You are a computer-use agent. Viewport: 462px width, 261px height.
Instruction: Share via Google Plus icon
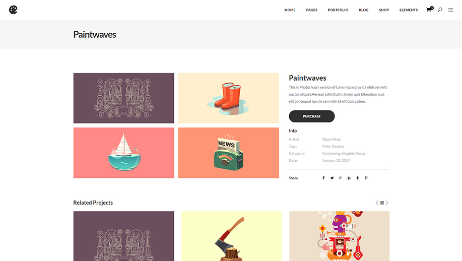(340, 178)
